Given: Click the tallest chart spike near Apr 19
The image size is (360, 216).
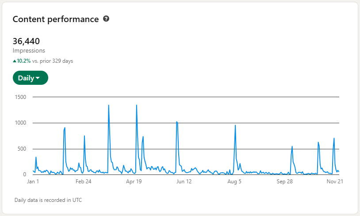Looking at the screenshot, I should (x=137, y=106).
